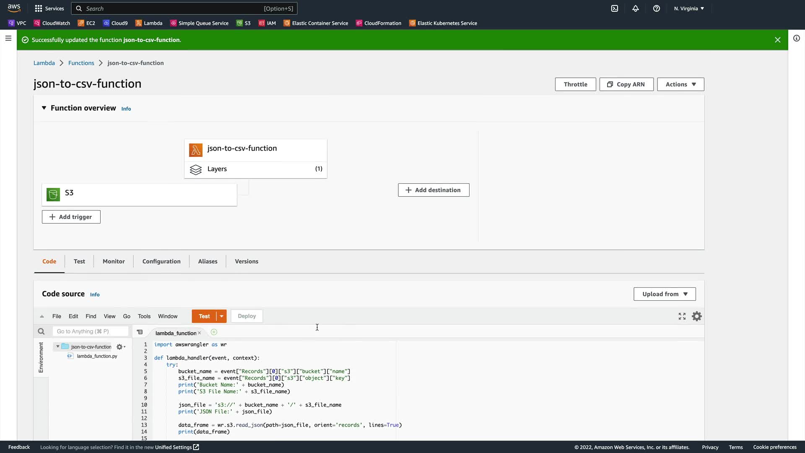Toggle fullscreen editor mode icon
The image size is (805, 453).
pos(682,316)
